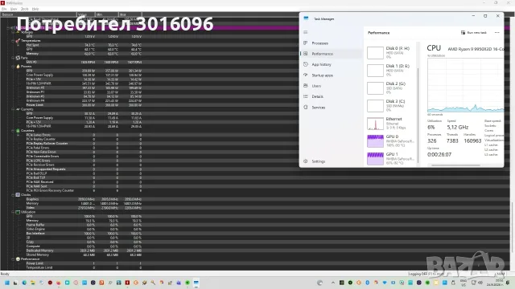Click the Sensor column header
515x289 pixels.
pyautogui.click(x=39, y=14)
